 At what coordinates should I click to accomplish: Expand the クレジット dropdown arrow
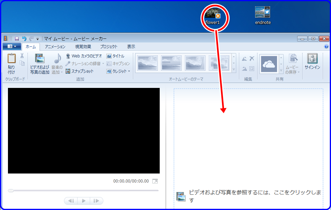click(129, 71)
